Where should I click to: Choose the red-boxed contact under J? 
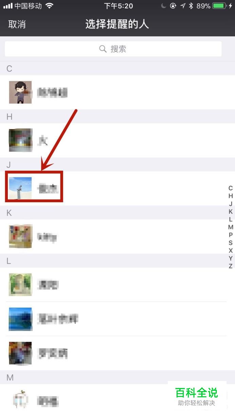pos(34,187)
